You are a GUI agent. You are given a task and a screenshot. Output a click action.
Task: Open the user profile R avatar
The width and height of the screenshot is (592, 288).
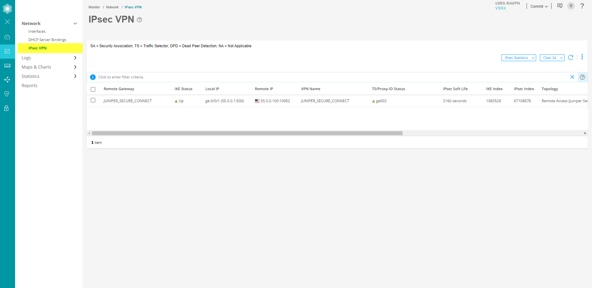[571, 6]
